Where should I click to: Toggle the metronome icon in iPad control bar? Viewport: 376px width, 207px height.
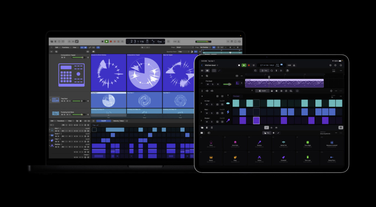coord(294,65)
